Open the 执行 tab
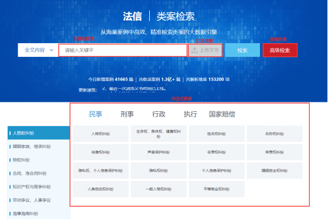Viewport: 328px width, 219px height. [x=191, y=114]
